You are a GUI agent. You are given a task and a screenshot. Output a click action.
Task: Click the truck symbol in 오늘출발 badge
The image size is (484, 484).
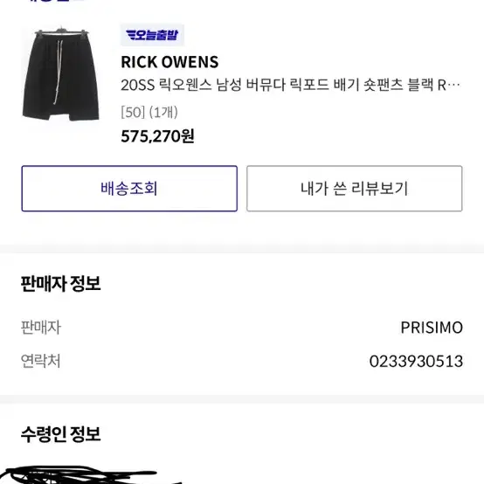(130, 35)
